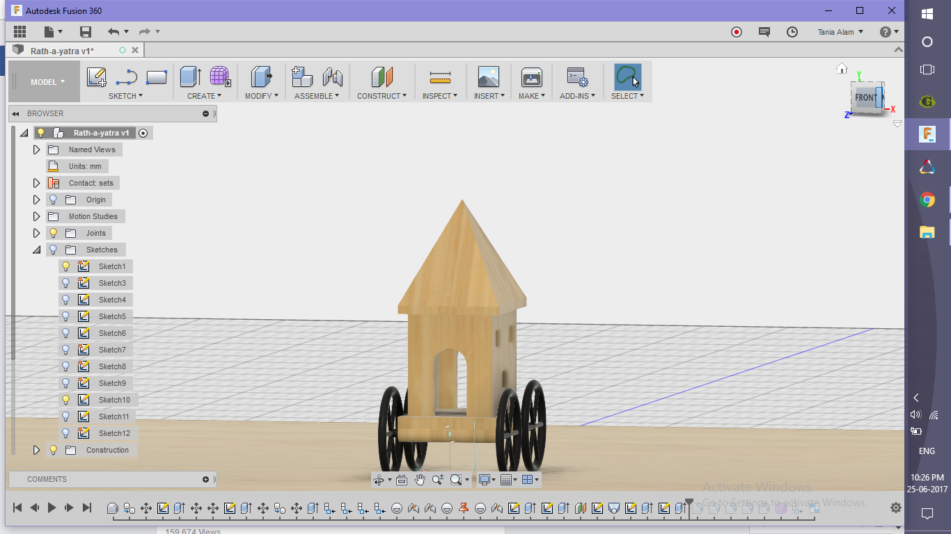Click the Orbit navigation tool
Image resolution: width=951 pixels, height=534 pixels.
379,479
